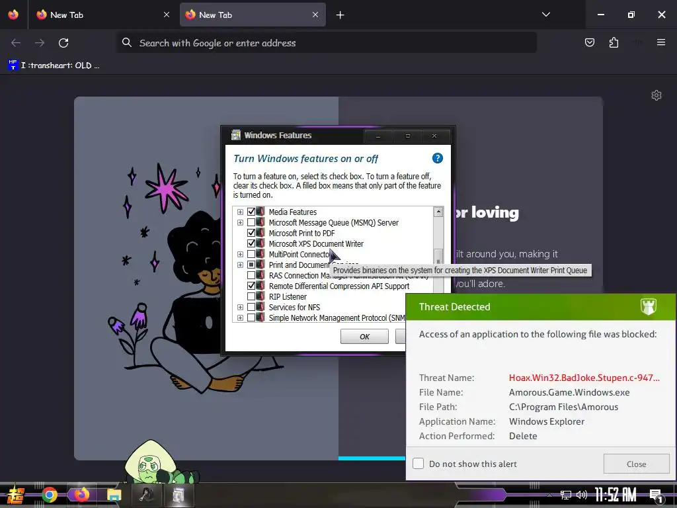Check the RAS Connection Manager checkbox

point(251,275)
